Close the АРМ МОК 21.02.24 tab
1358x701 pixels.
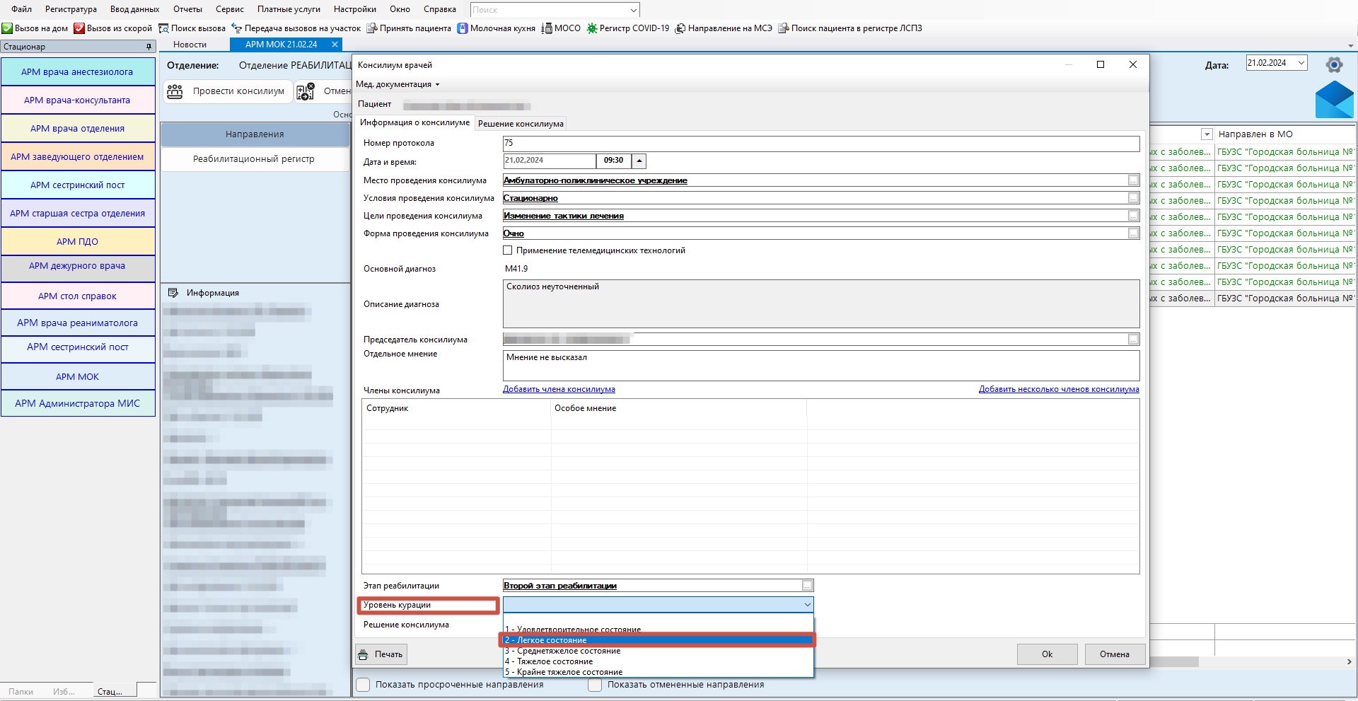tap(335, 44)
